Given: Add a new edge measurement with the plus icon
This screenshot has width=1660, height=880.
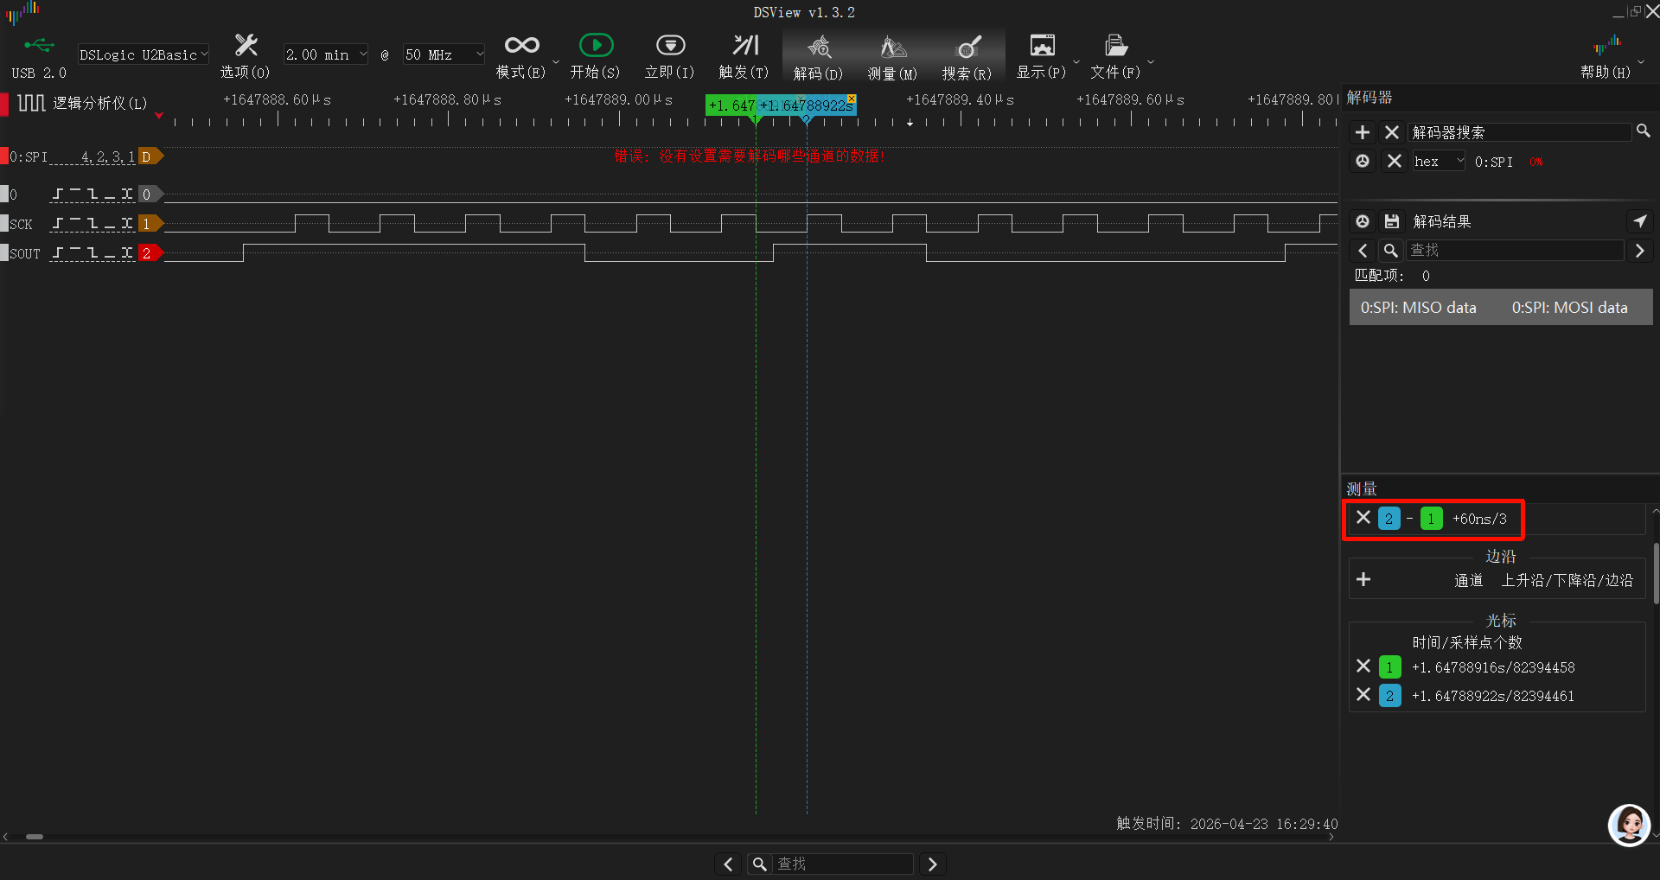Looking at the screenshot, I should tap(1363, 579).
